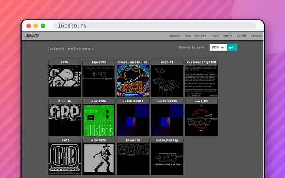
Task: Select the rui8bit2024 pack thumbnail
Action: [x=133, y=117]
